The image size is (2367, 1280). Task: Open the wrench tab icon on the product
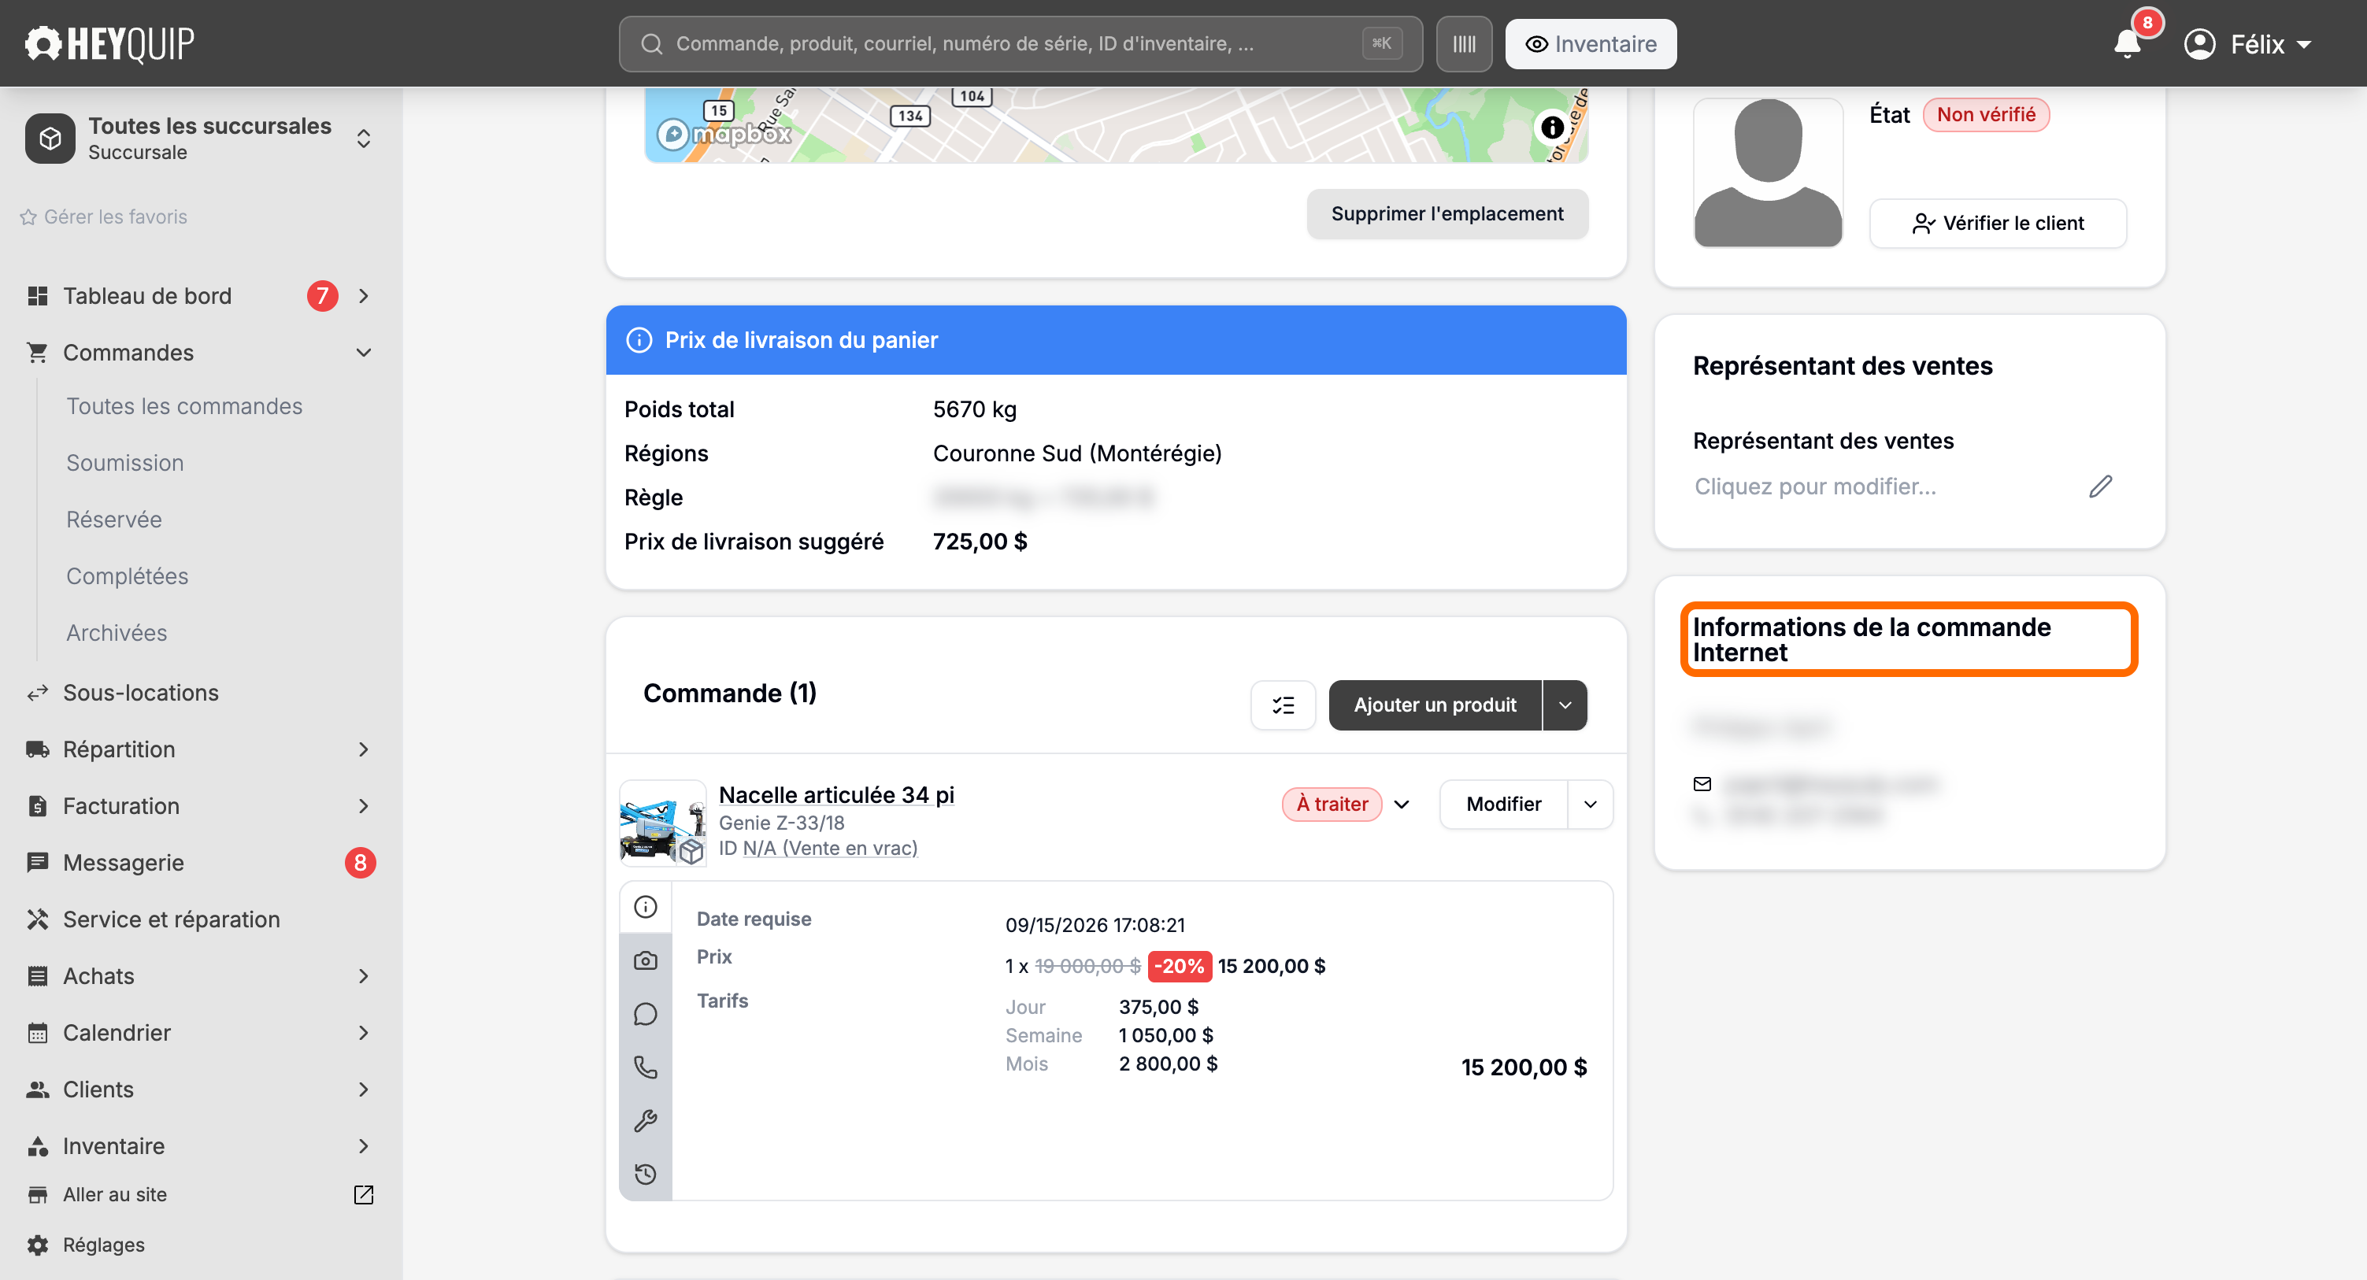tap(646, 1120)
